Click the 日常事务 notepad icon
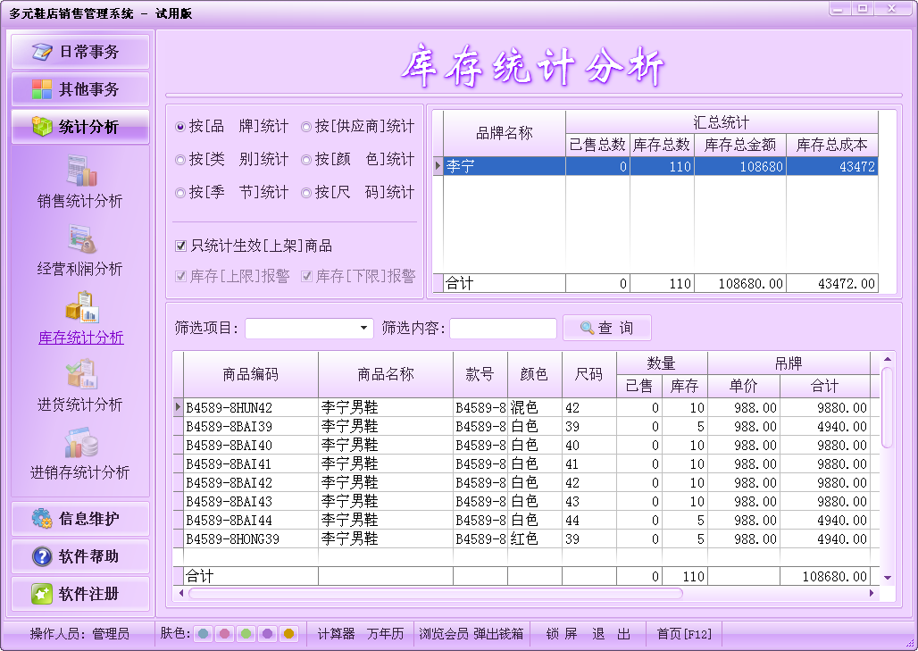This screenshot has width=918, height=651. [42, 52]
